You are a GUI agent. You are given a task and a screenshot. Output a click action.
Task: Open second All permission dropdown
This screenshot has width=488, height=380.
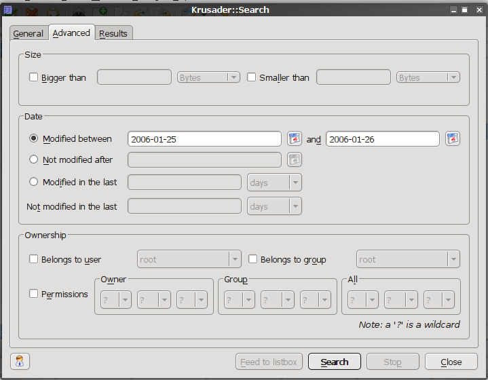(x=401, y=300)
